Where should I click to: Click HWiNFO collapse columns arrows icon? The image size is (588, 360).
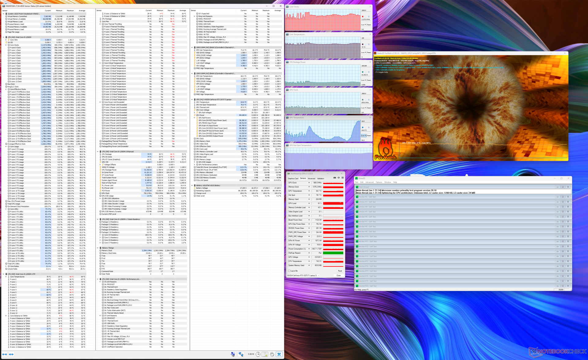[11, 354]
